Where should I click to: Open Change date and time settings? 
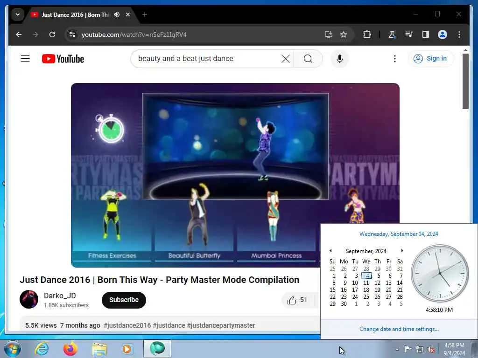(x=399, y=329)
